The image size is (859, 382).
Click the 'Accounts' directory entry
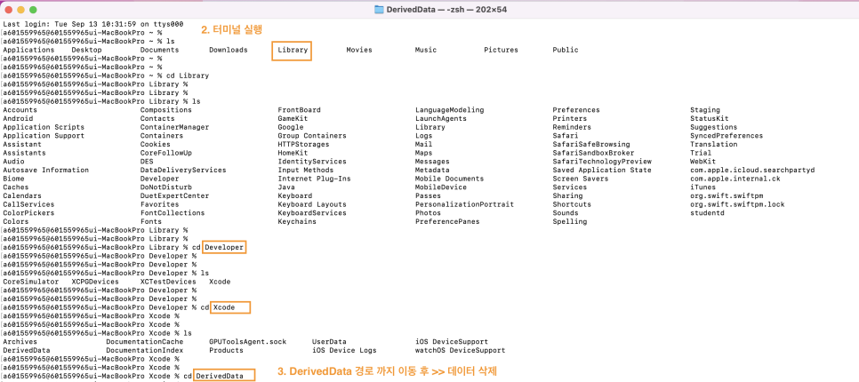click(20, 110)
